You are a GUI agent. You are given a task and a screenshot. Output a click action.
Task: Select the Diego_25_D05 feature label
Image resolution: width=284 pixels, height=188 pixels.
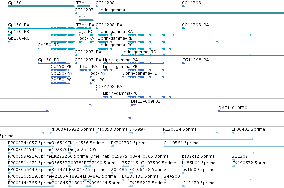[x=82, y=150]
